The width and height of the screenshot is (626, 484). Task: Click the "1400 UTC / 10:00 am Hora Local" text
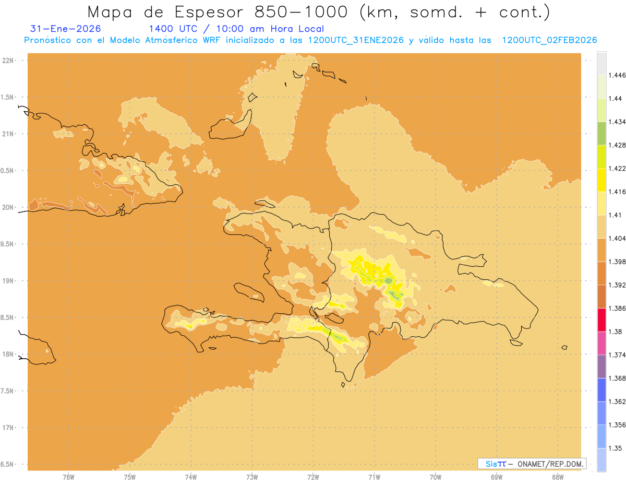(x=236, y=29)
